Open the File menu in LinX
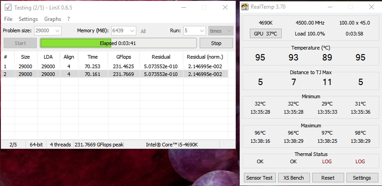 [x=8, y=19]
